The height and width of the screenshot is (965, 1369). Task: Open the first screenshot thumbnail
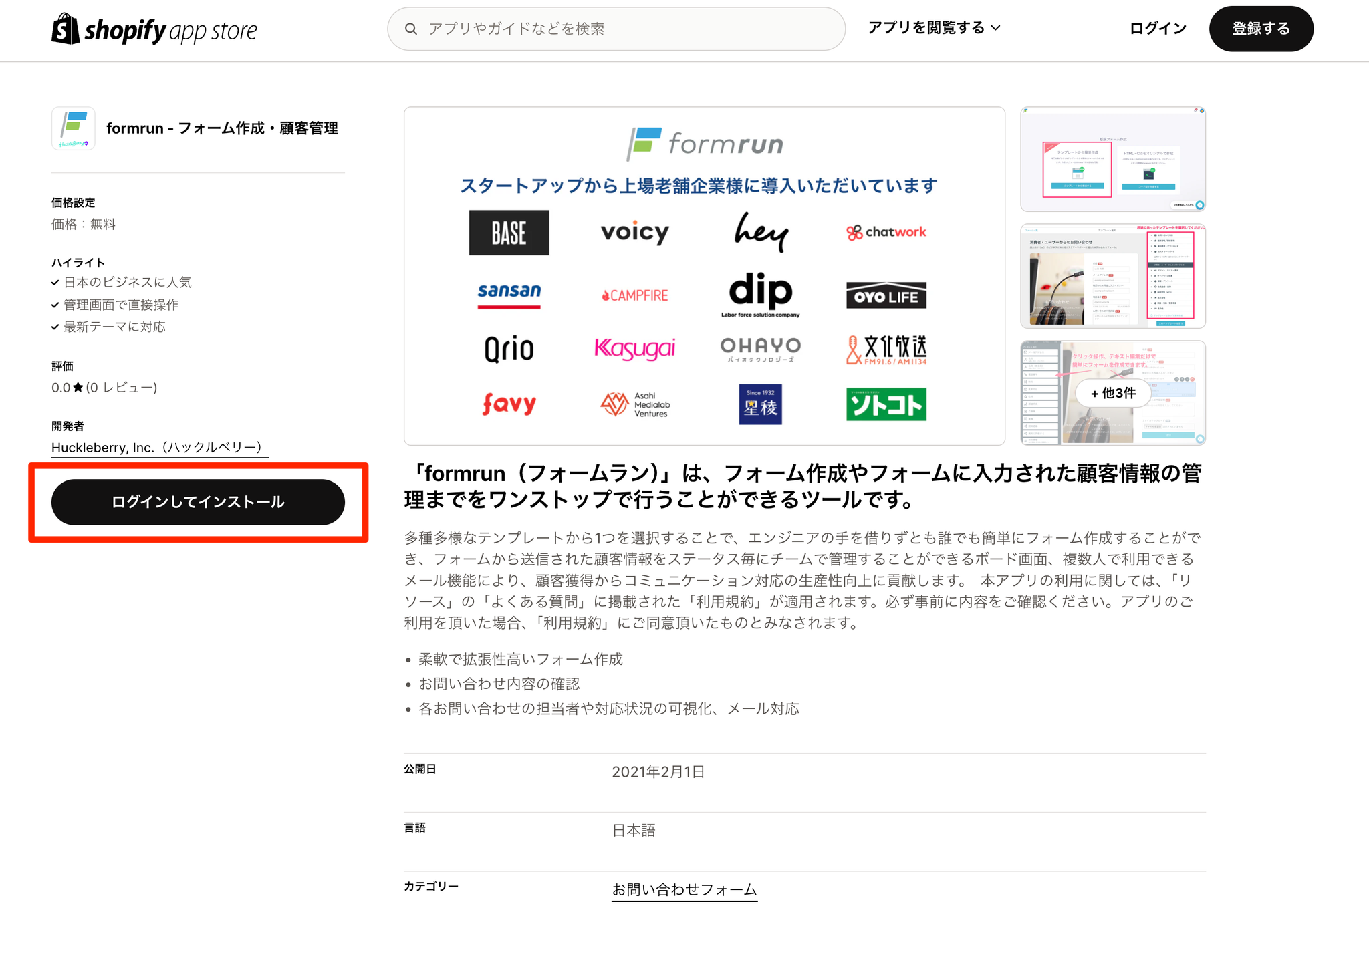pyautogui.click(x=1112, y=159)
